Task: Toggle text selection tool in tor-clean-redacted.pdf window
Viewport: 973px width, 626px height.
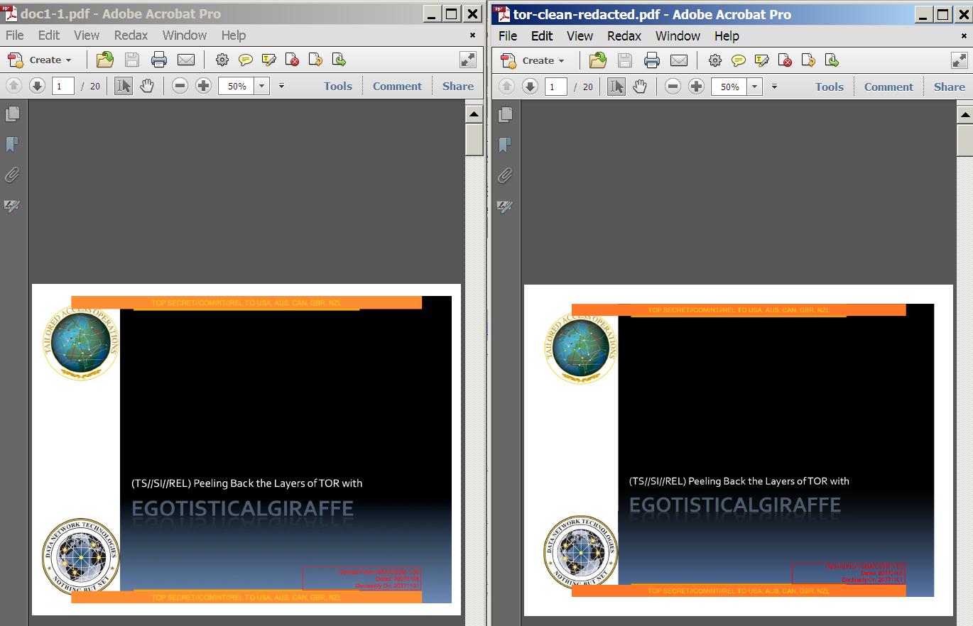Action: (616, 87)
